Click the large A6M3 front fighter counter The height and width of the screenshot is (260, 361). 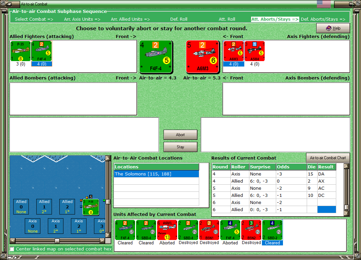203,56
